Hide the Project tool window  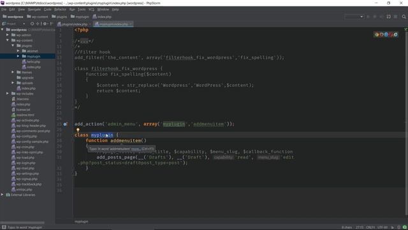[52, 24]
